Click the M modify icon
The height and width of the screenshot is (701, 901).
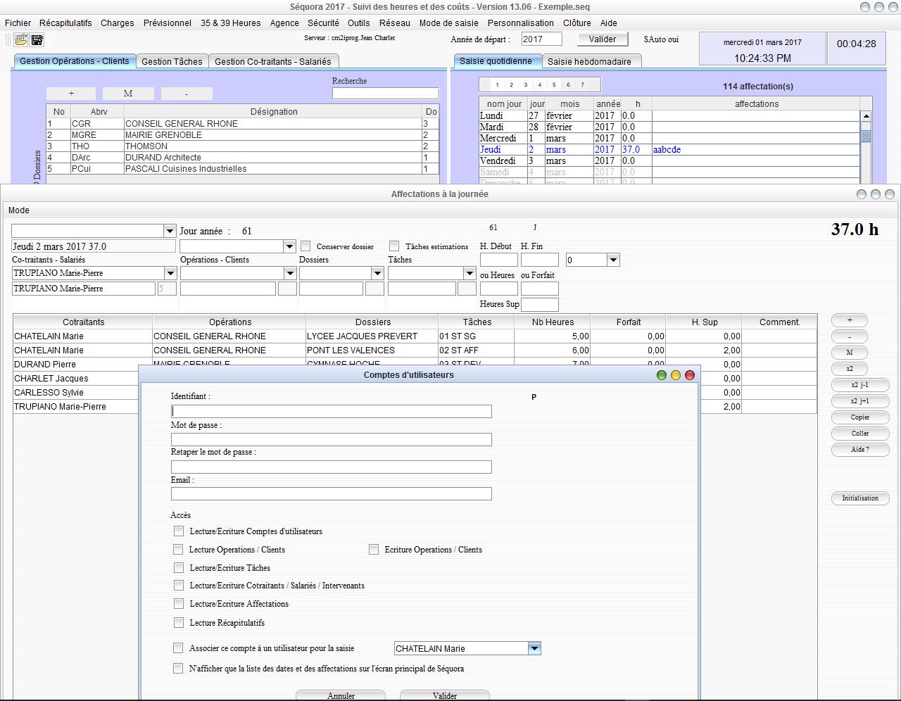(x=849, y=352)
